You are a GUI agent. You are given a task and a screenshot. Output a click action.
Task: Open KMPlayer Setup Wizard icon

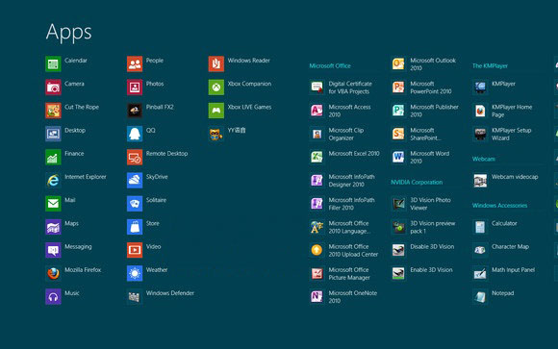tap(480, 134)
